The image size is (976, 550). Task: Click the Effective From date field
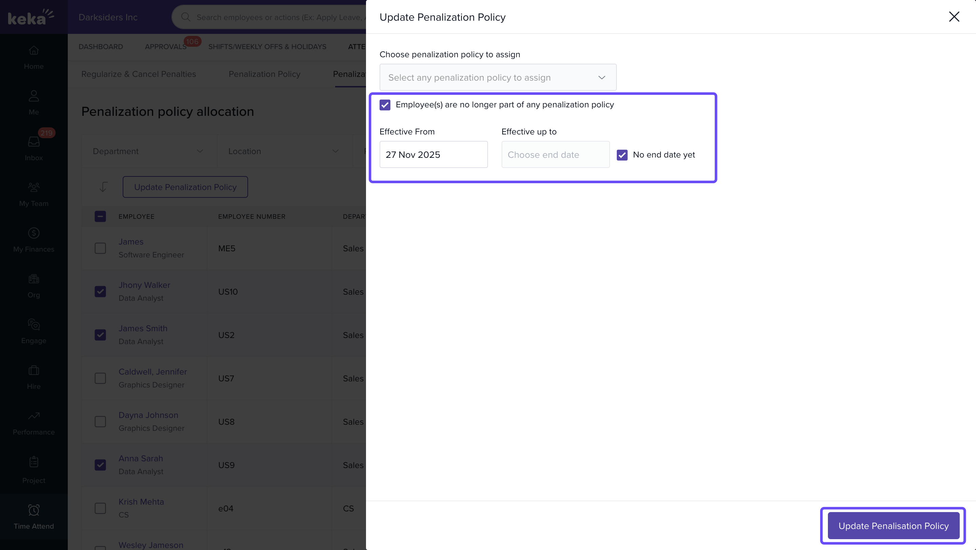click(433, 155)
